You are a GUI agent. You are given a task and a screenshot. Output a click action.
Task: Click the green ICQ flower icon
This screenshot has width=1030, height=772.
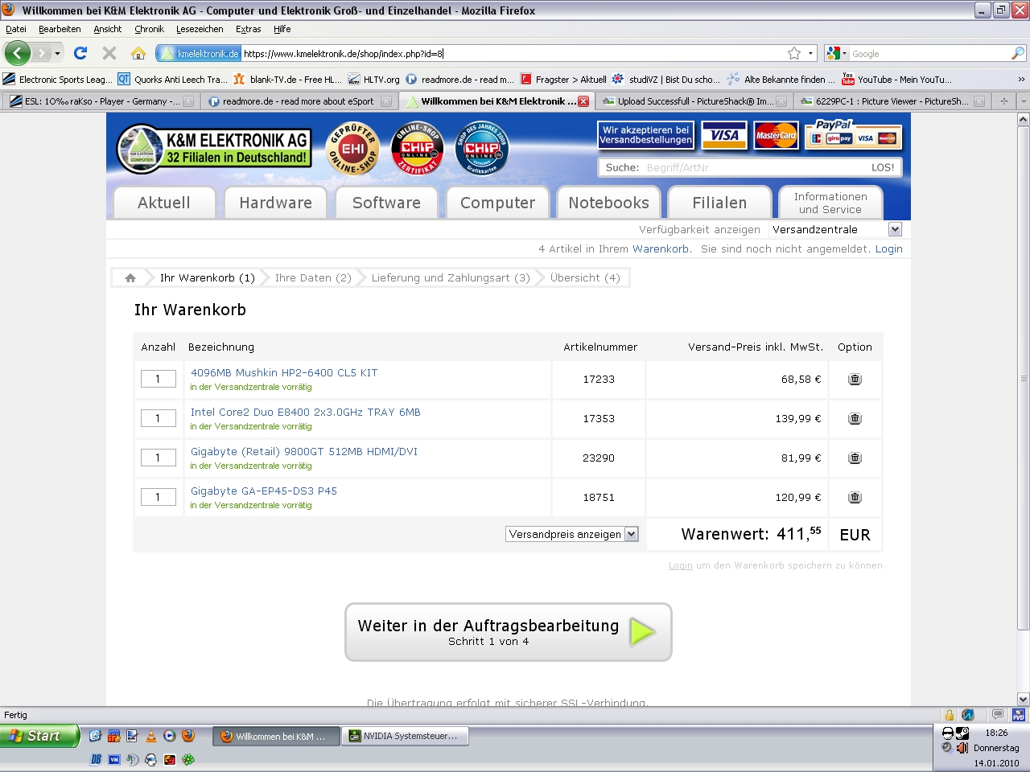coord(188,759)
